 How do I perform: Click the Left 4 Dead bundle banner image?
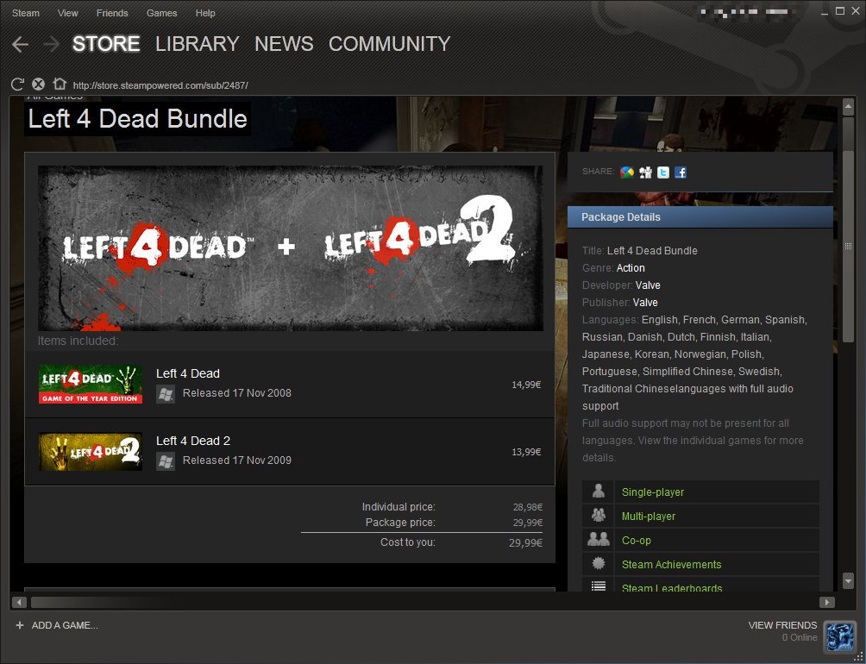tap(291, 248)
